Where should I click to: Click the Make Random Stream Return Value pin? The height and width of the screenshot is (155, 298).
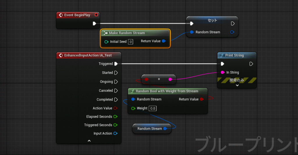pos(164,41)
